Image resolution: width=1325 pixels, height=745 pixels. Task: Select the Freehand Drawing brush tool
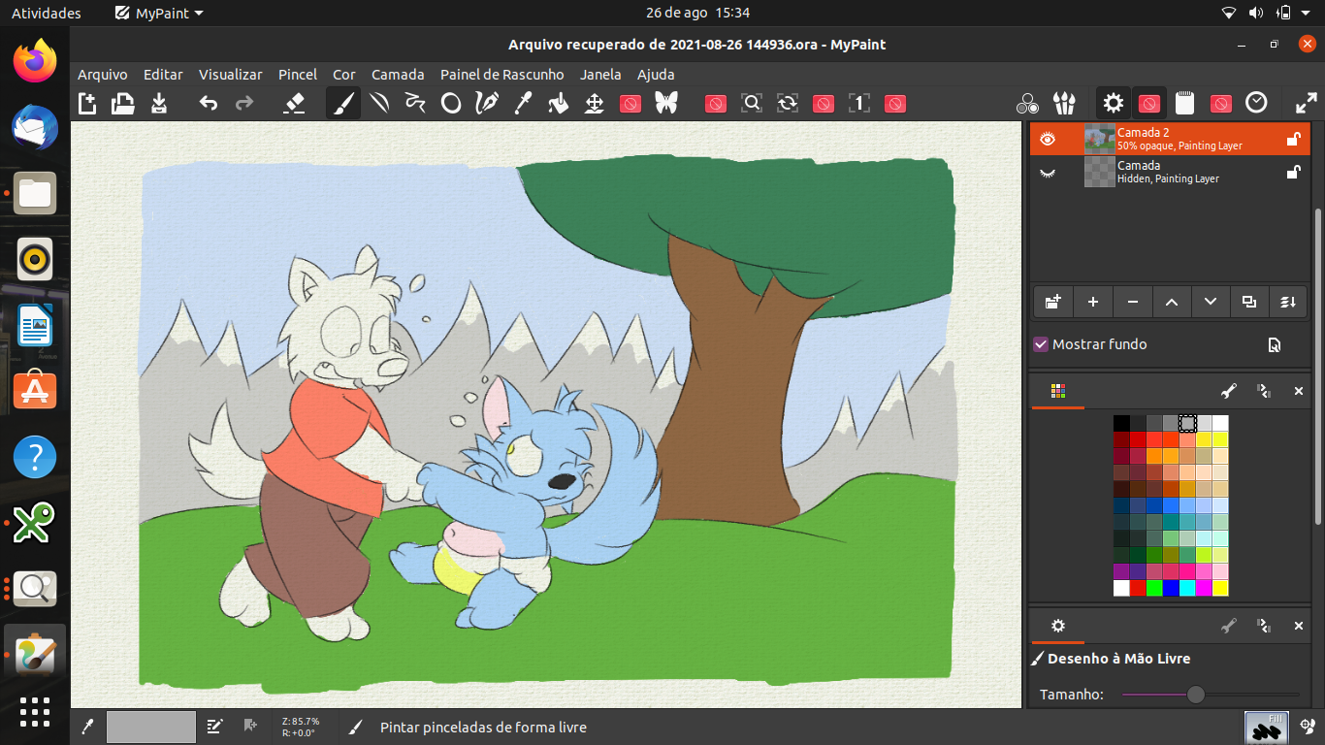[x=343, y=103]
